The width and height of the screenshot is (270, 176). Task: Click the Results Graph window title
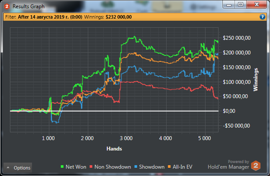tap(29, 6)
